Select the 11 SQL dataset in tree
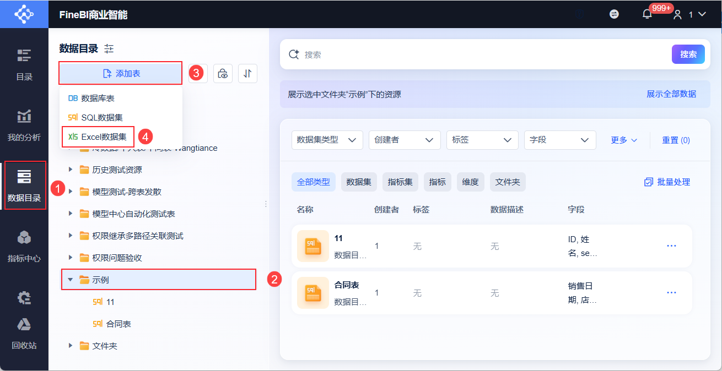The width and height of the screenshot is (722, 371). pos(104,302)
